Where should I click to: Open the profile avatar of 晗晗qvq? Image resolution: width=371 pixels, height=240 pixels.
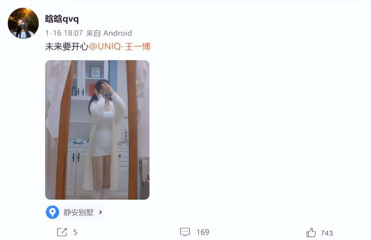click(23, 23)
